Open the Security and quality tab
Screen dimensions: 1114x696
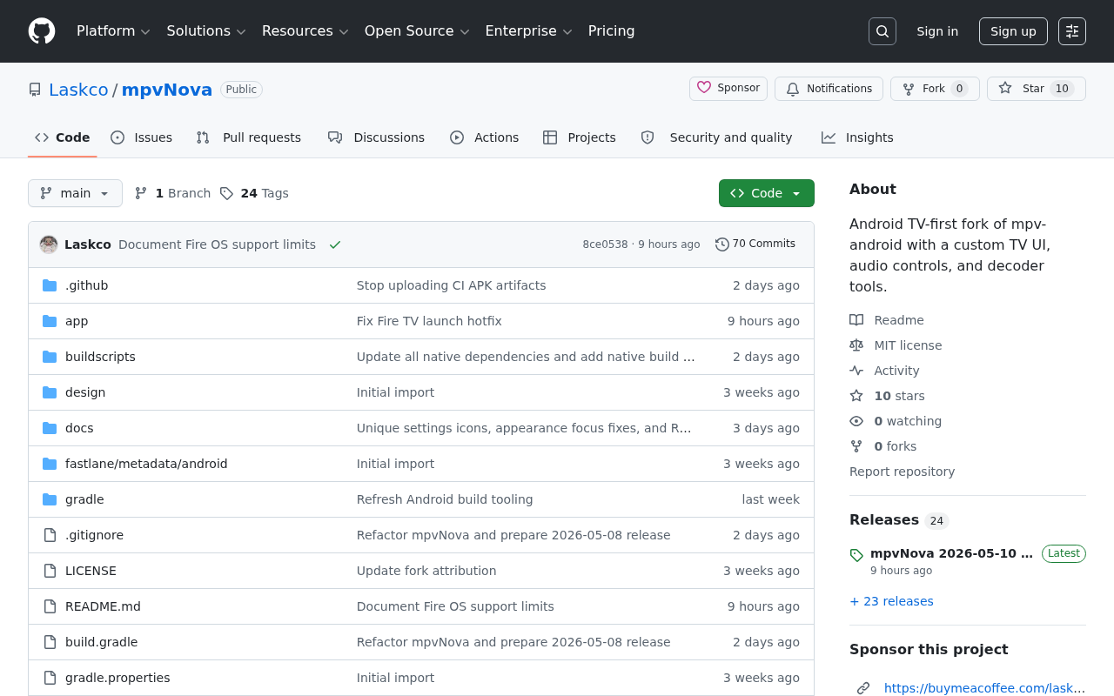coord(717,137)
